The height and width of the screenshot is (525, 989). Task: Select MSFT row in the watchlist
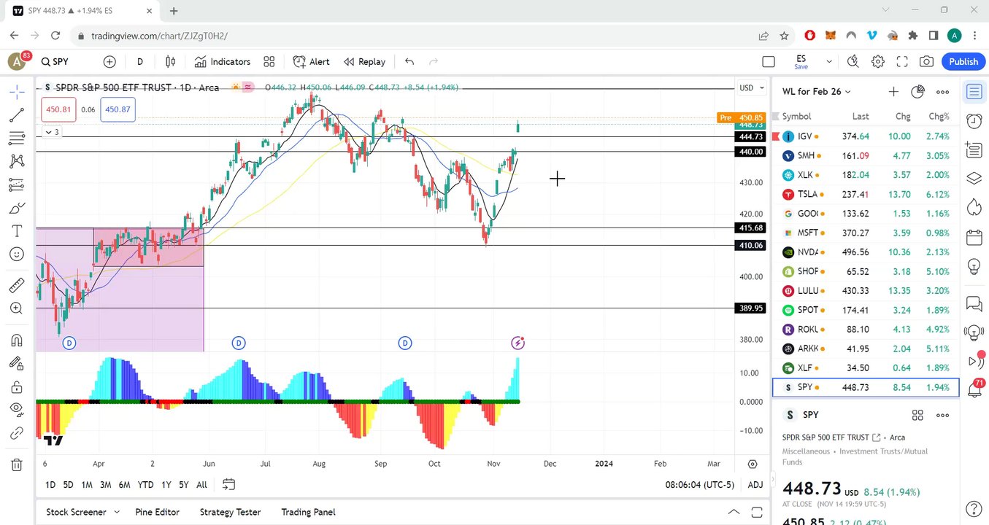[x=866, y=233]
